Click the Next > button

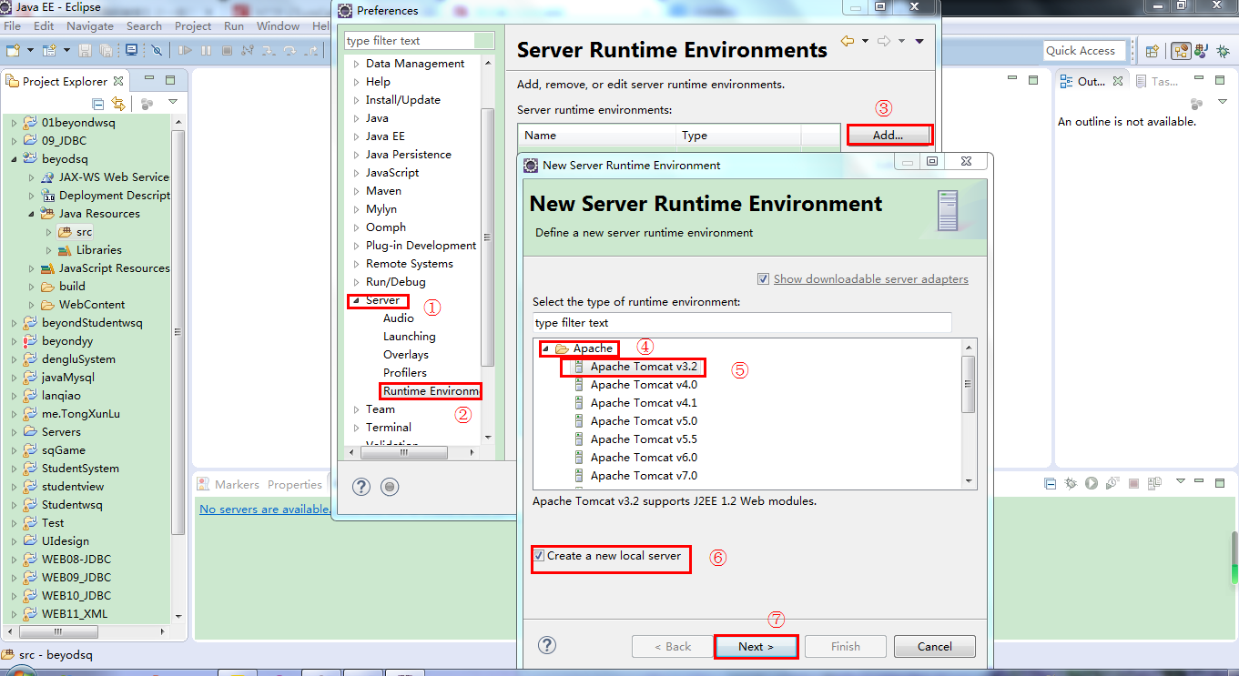(757, 646)
